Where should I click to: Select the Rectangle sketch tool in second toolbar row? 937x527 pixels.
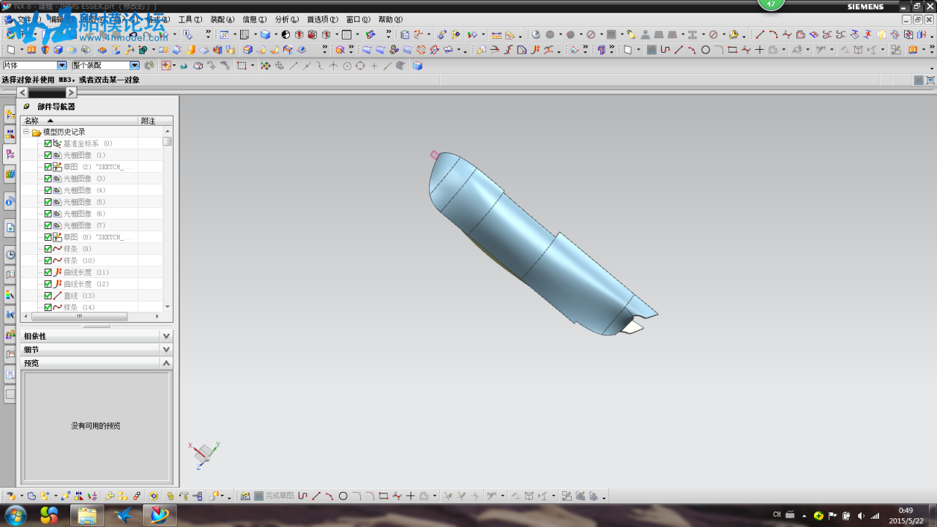(733, 50)
